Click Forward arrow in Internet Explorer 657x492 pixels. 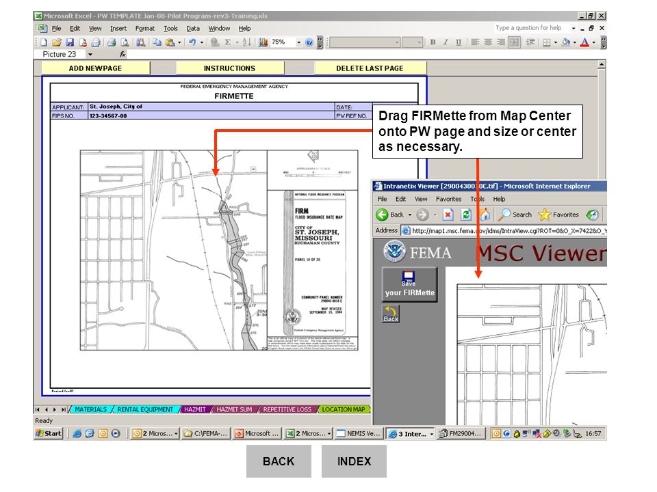422,215
